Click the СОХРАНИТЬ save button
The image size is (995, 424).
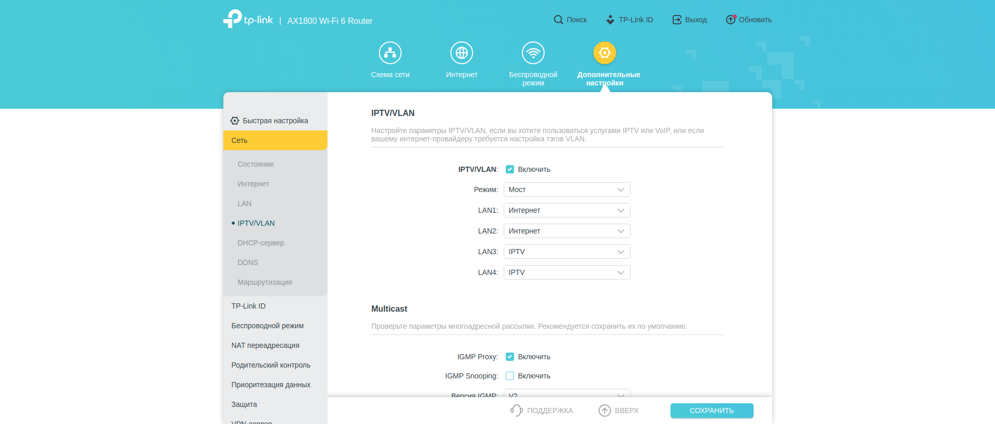712,411
